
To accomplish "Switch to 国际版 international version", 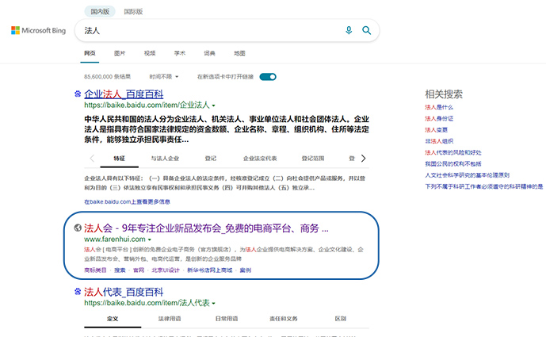I will coord(133,12).
